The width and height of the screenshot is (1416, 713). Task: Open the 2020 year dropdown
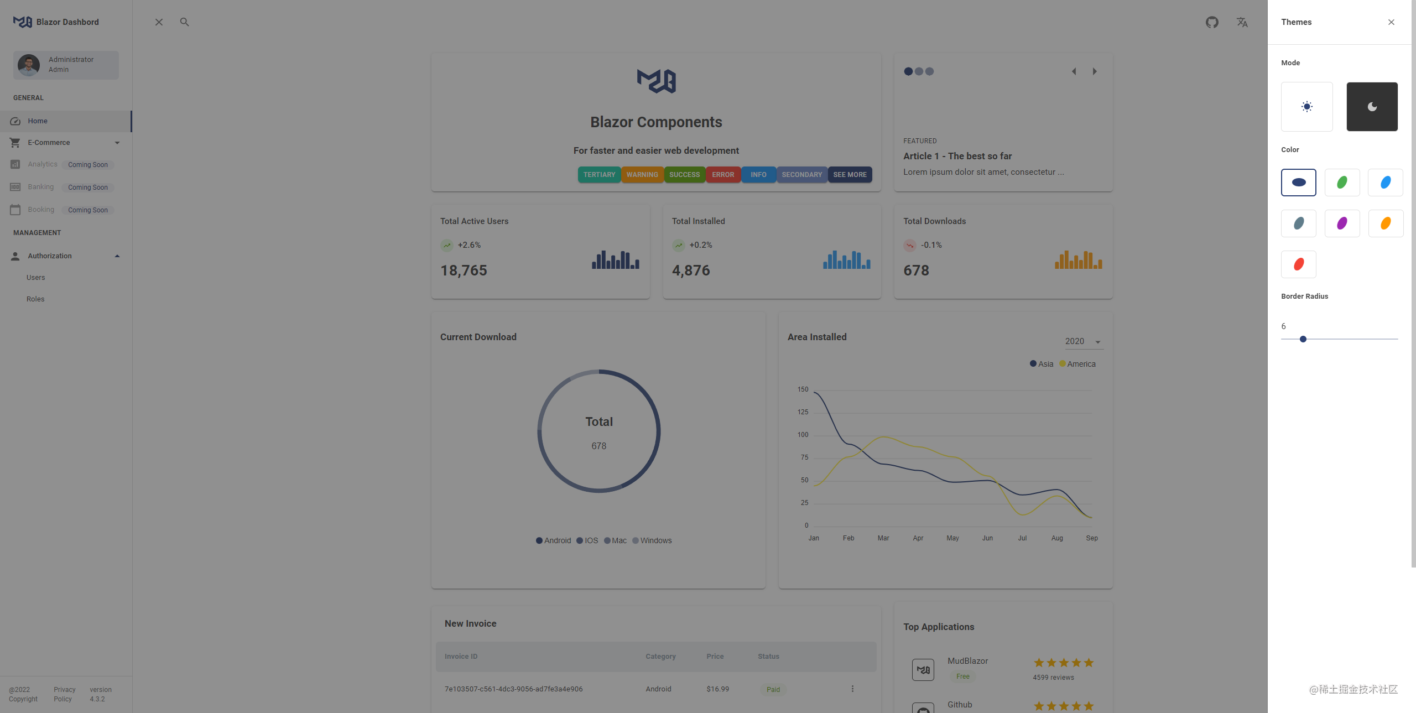click(1082, 341)
